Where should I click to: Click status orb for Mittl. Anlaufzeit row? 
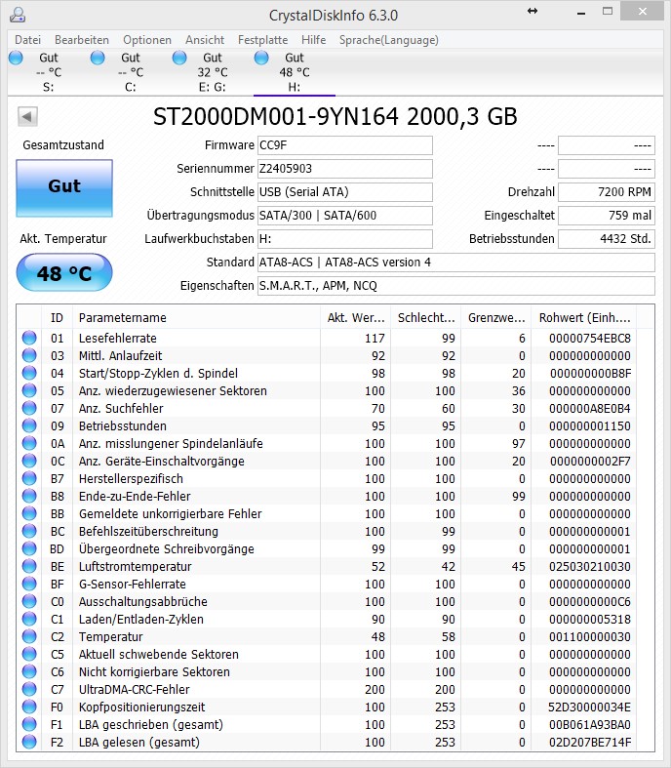[29, 355]
